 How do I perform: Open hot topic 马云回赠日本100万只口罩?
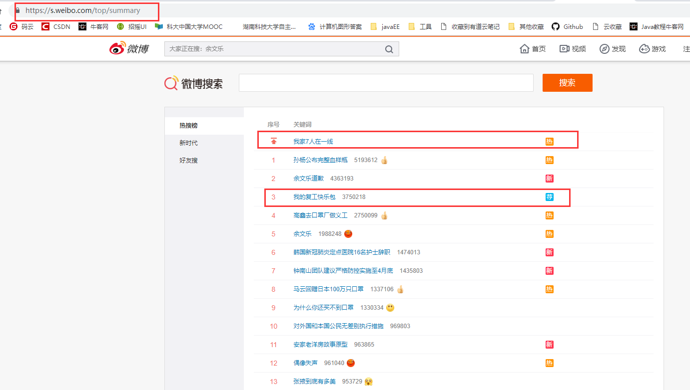click(x=328, y=289)
